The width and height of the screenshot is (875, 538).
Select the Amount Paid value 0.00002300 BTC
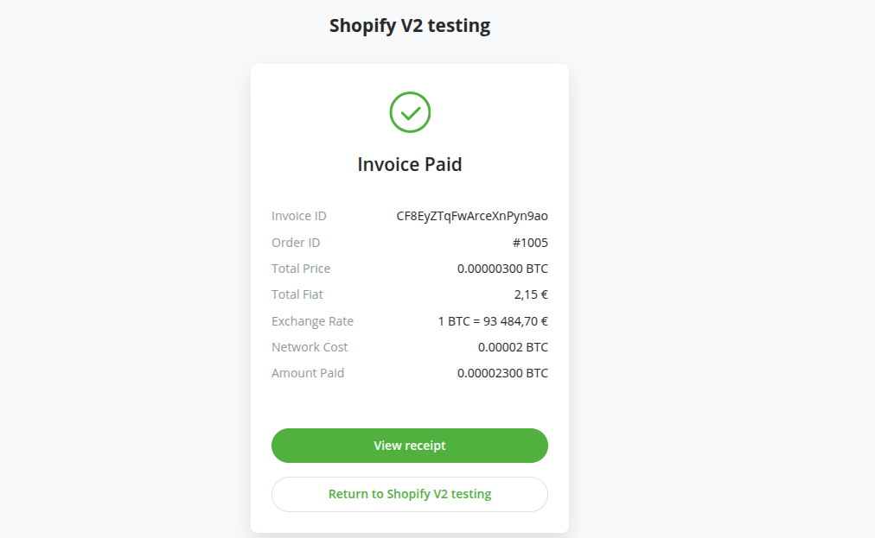point(502,373)
